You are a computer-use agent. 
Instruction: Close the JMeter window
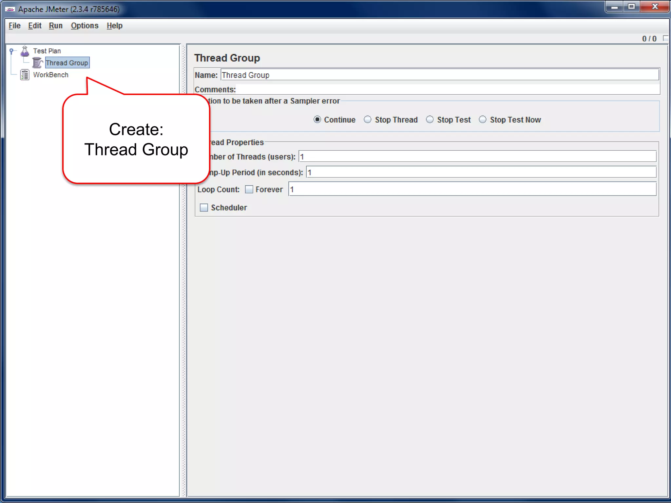pyautogui.click(x=655, y=7)
